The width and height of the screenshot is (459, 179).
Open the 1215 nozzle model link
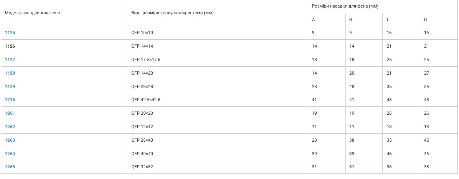(x=10, y=100)
